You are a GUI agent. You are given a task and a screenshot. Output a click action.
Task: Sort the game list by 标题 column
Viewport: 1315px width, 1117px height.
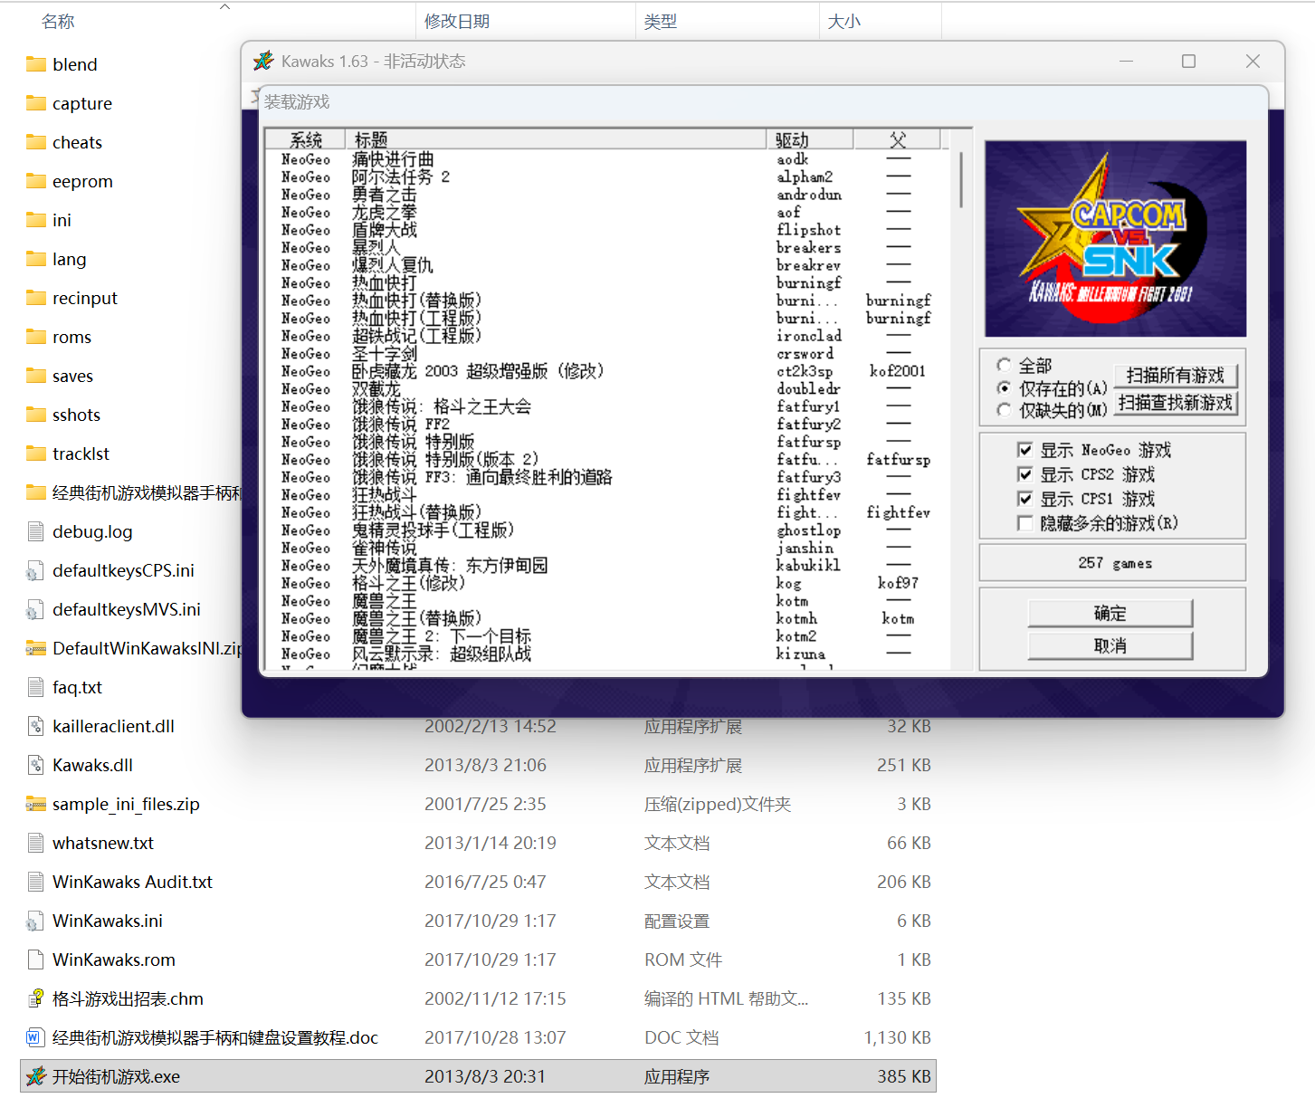[x=556, y=139]
